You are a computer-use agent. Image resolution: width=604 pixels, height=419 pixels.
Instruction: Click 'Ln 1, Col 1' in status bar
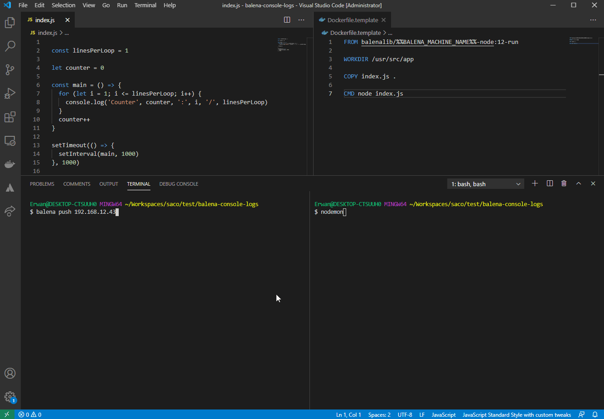coord(348,414)
